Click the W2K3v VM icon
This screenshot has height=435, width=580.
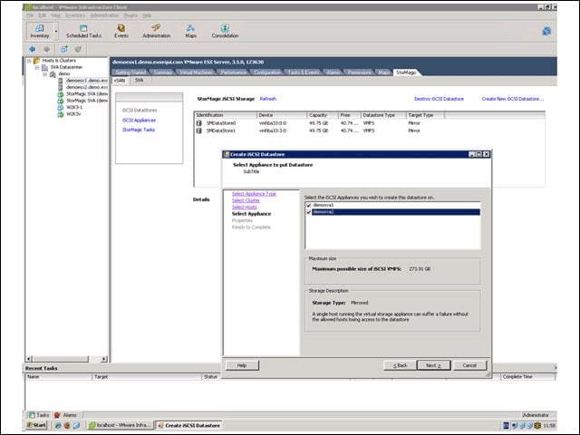[x=61, y=114]
